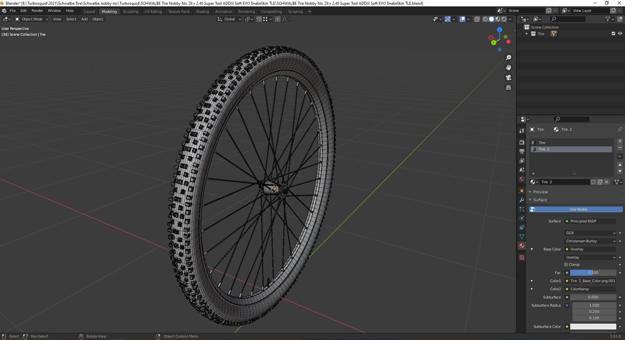This screenshot has width=625, height=340.
Task: Open Global transform orientation dropdown
Action: pyautogui.click(x=229, y=19)
